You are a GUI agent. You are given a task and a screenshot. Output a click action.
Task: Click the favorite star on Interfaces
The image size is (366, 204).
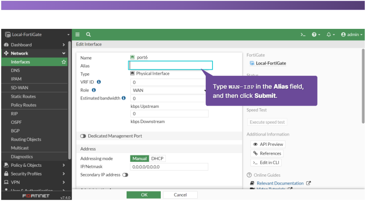[x=64, y=62]
